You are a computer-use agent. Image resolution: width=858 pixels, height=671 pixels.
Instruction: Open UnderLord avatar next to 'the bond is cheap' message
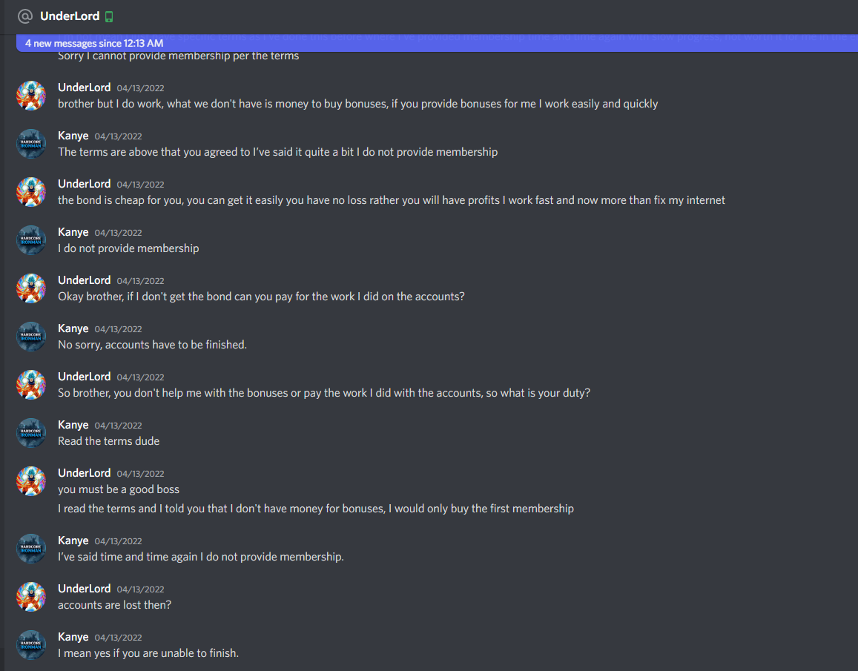[31, 192]
